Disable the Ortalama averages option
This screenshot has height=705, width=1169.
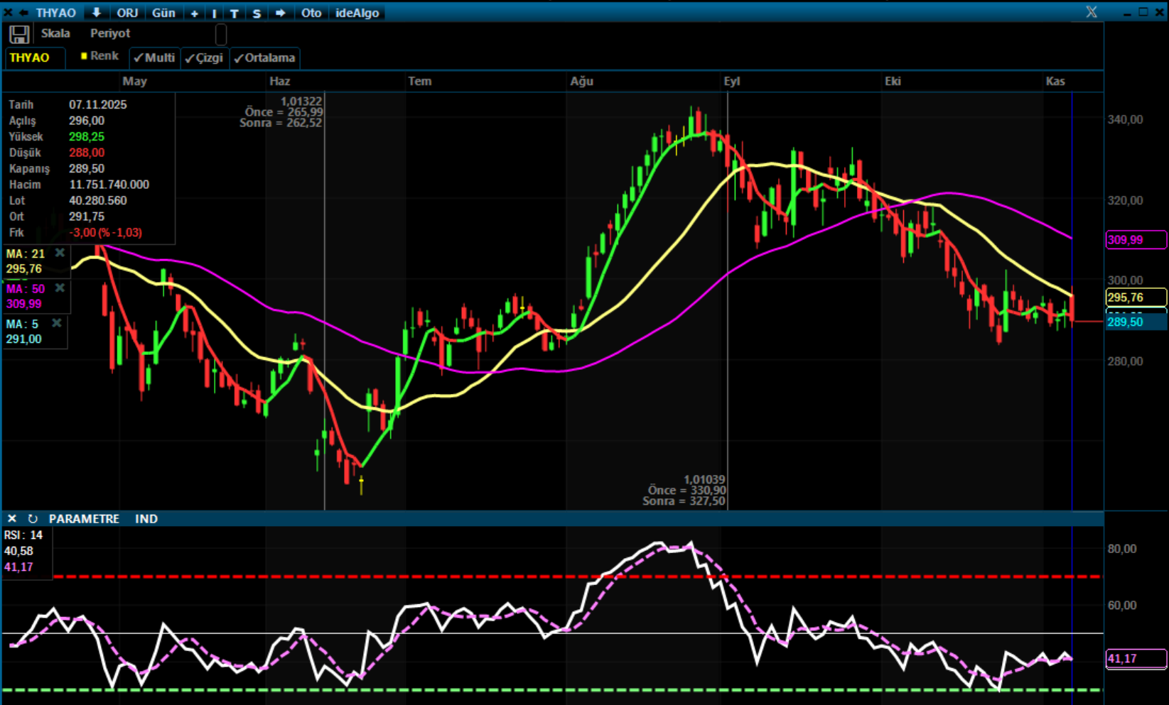(x=264, y=58)
